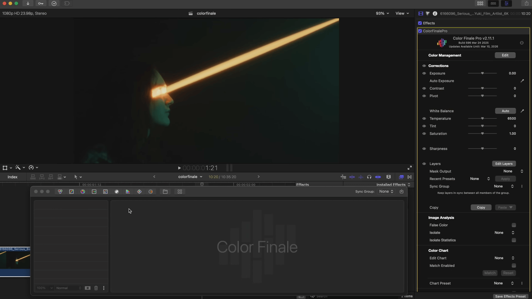
Task: Open background tasks checkmark icon
Action: click(54, 3)
